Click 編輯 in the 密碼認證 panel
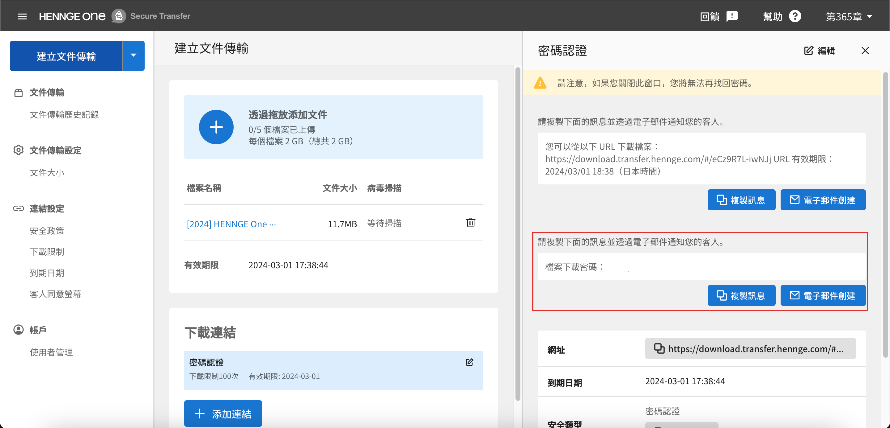The height and width of the screenshot is (428, 890). (x=819, y=51)
